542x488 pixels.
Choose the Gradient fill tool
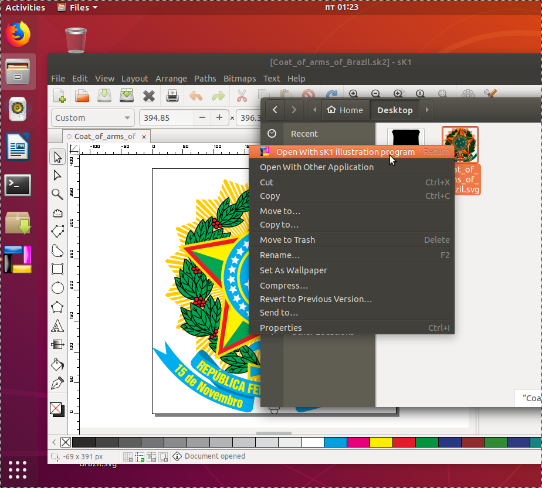point(57,344)
